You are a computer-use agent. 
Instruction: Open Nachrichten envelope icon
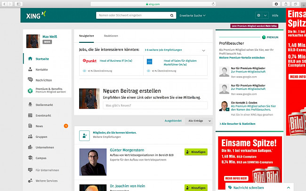tap(31, 80)
